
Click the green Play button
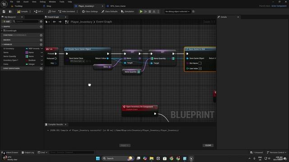[141, 12]
